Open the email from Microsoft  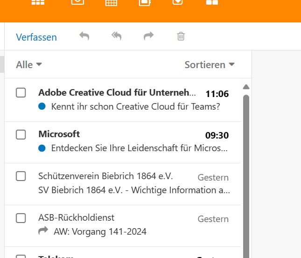(x=59, y=134)
